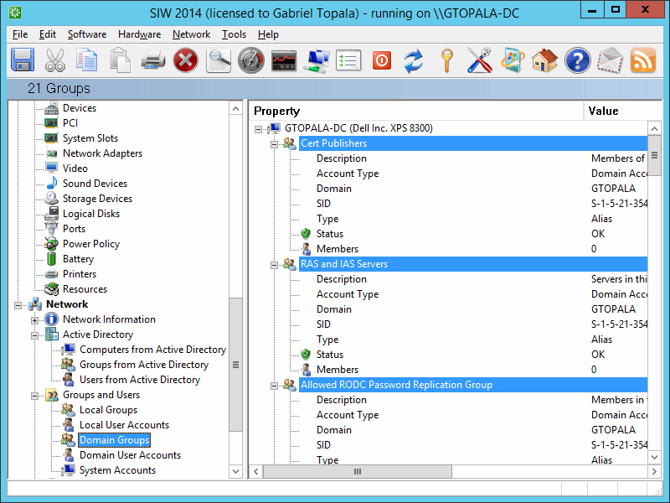Open the Edit menu
Viewport: 670px width, 503px height.
coord(48,34)
